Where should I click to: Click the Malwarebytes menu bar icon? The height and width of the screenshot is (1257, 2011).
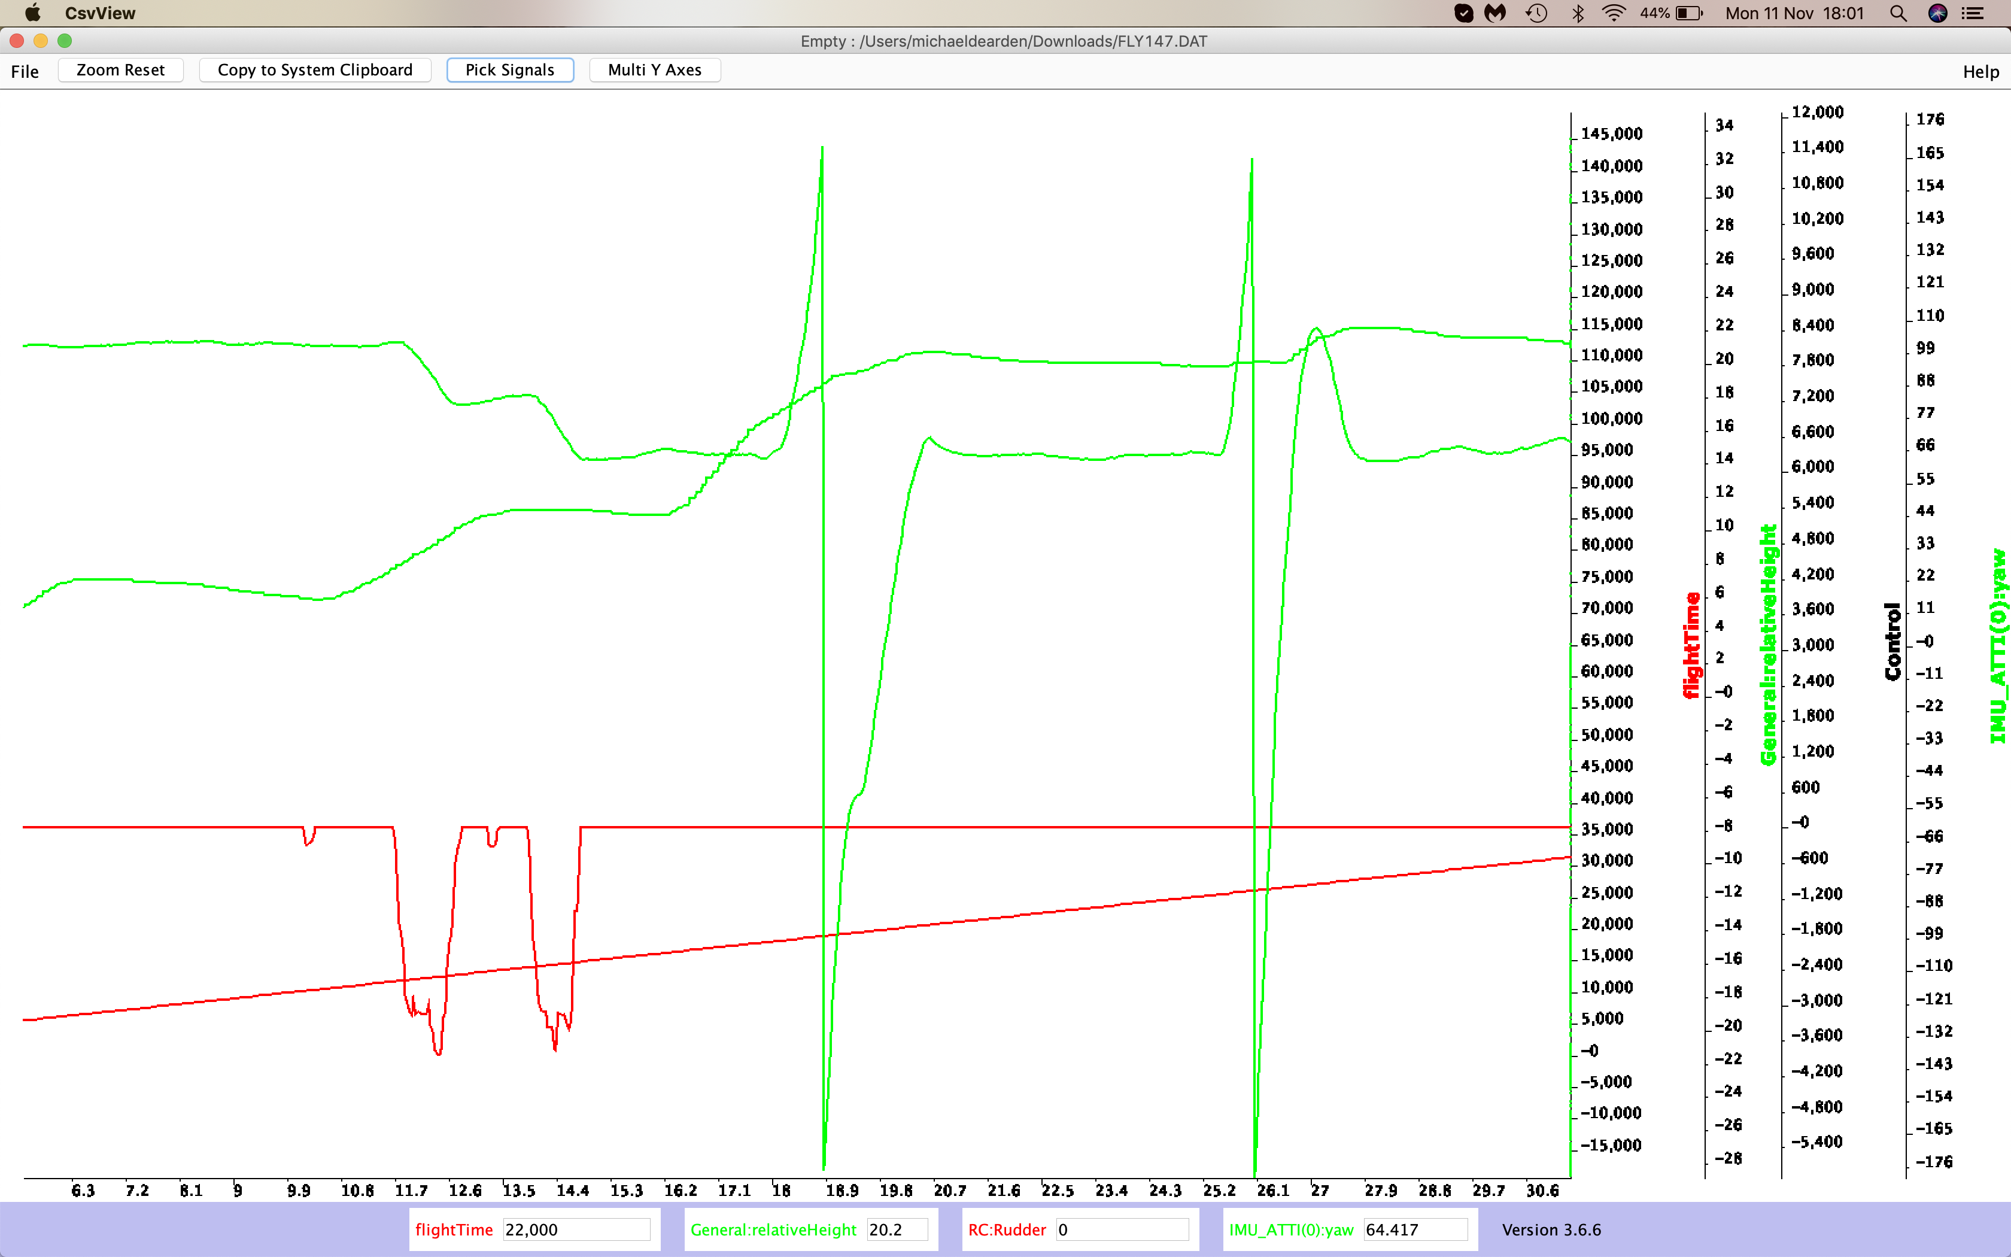(x=1496, y=13)
